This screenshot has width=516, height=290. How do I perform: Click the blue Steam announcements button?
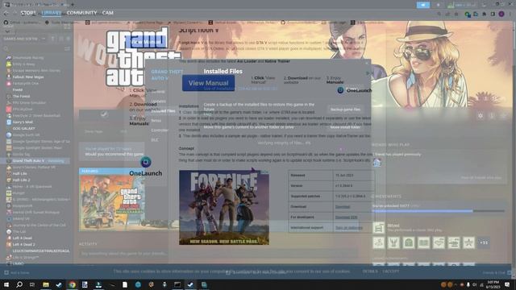pyautogui.click(x=422, y=5)
